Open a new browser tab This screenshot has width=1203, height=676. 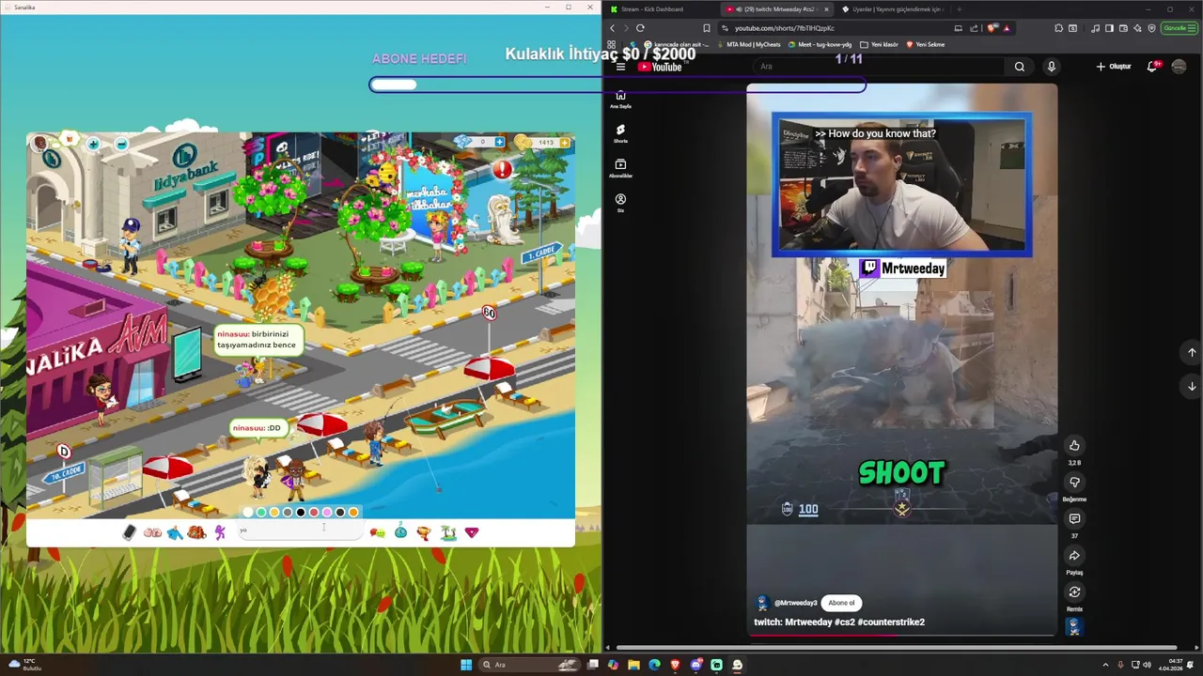pos(959,9)
